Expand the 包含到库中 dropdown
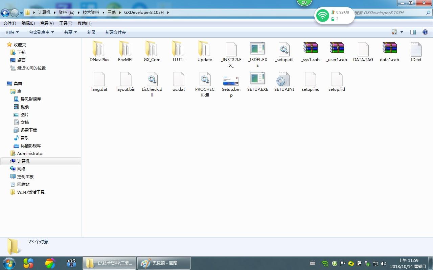 coord(41,32)
